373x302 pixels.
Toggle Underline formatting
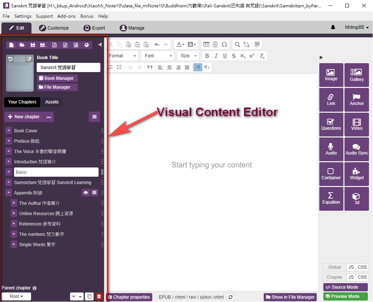225,56
